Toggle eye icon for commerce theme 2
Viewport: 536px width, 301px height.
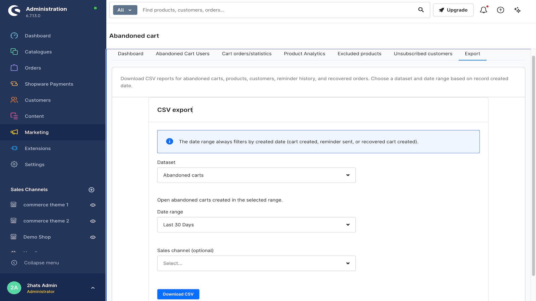93,221
